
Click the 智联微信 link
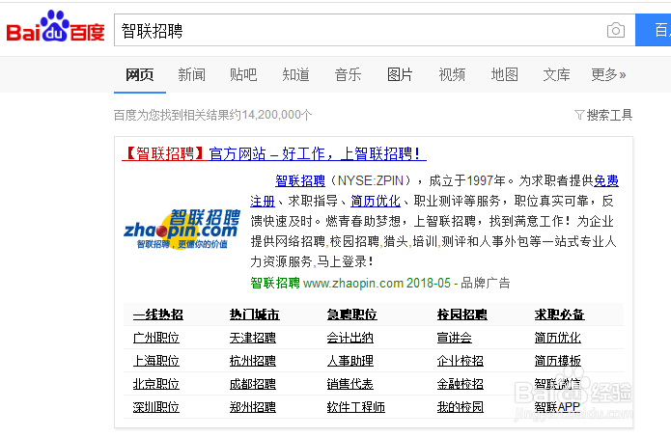(x=558, y=384)
